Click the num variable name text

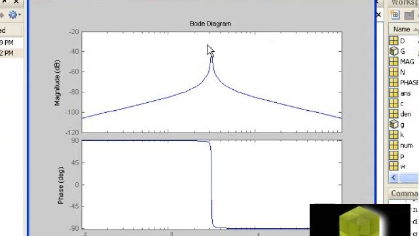click(406, 146)
